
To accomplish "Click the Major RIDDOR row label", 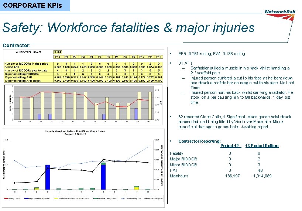I will coord(183,159).
